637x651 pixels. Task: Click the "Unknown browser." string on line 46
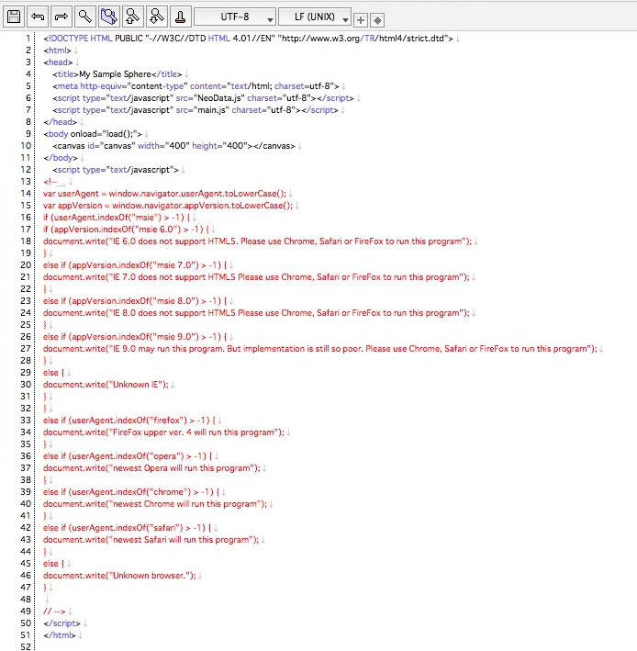point(150,576)
